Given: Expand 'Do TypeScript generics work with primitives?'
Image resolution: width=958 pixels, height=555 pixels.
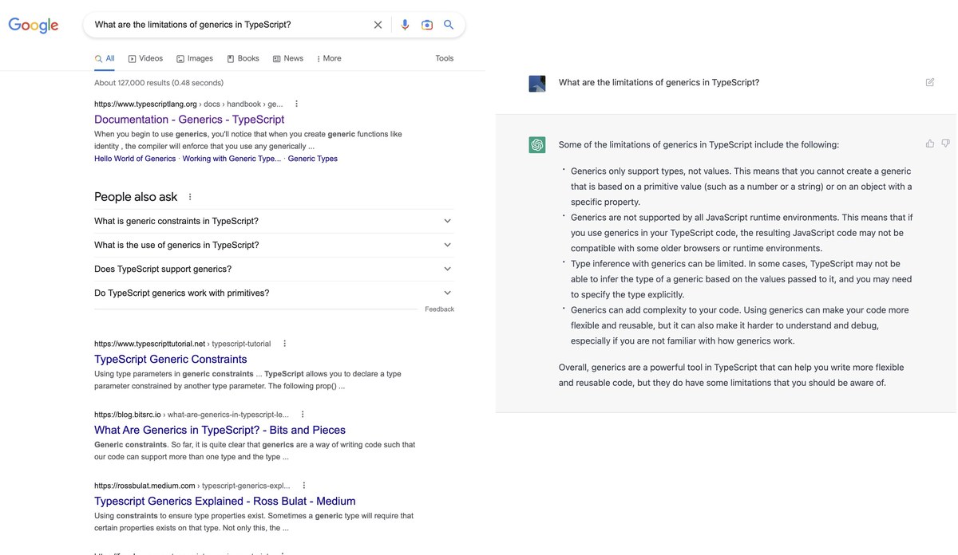Looking at the screenshot, I should click(274, 293).
